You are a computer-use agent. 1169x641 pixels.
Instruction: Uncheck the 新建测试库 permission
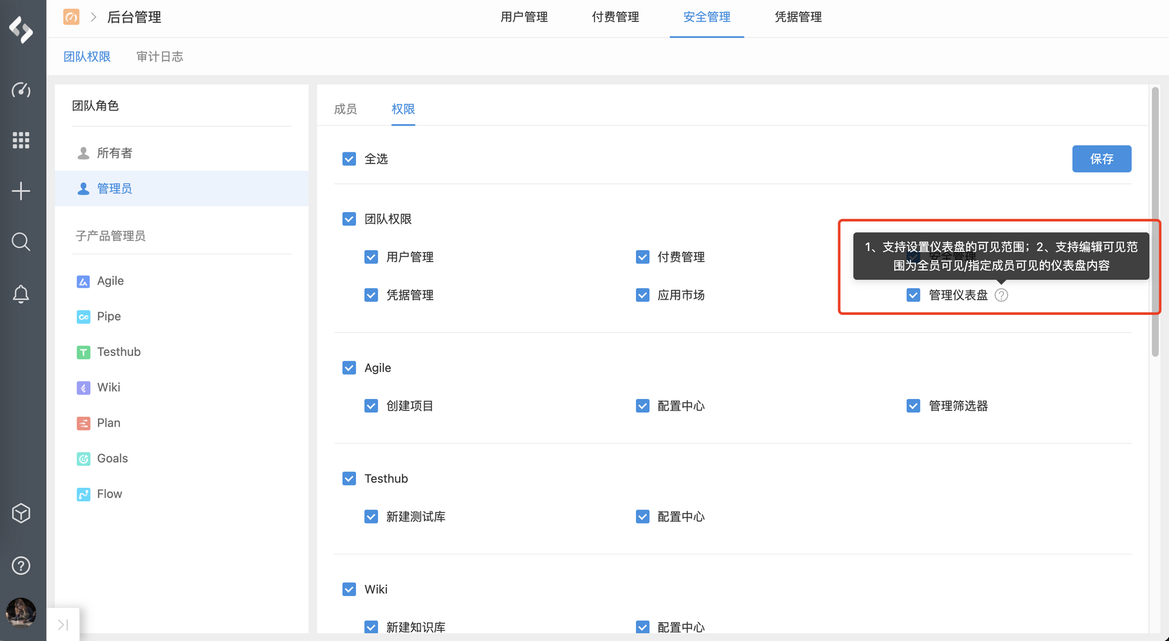371,517
